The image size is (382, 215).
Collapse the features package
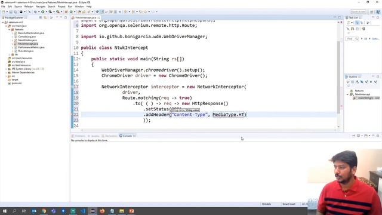click(x=10, y=29)
